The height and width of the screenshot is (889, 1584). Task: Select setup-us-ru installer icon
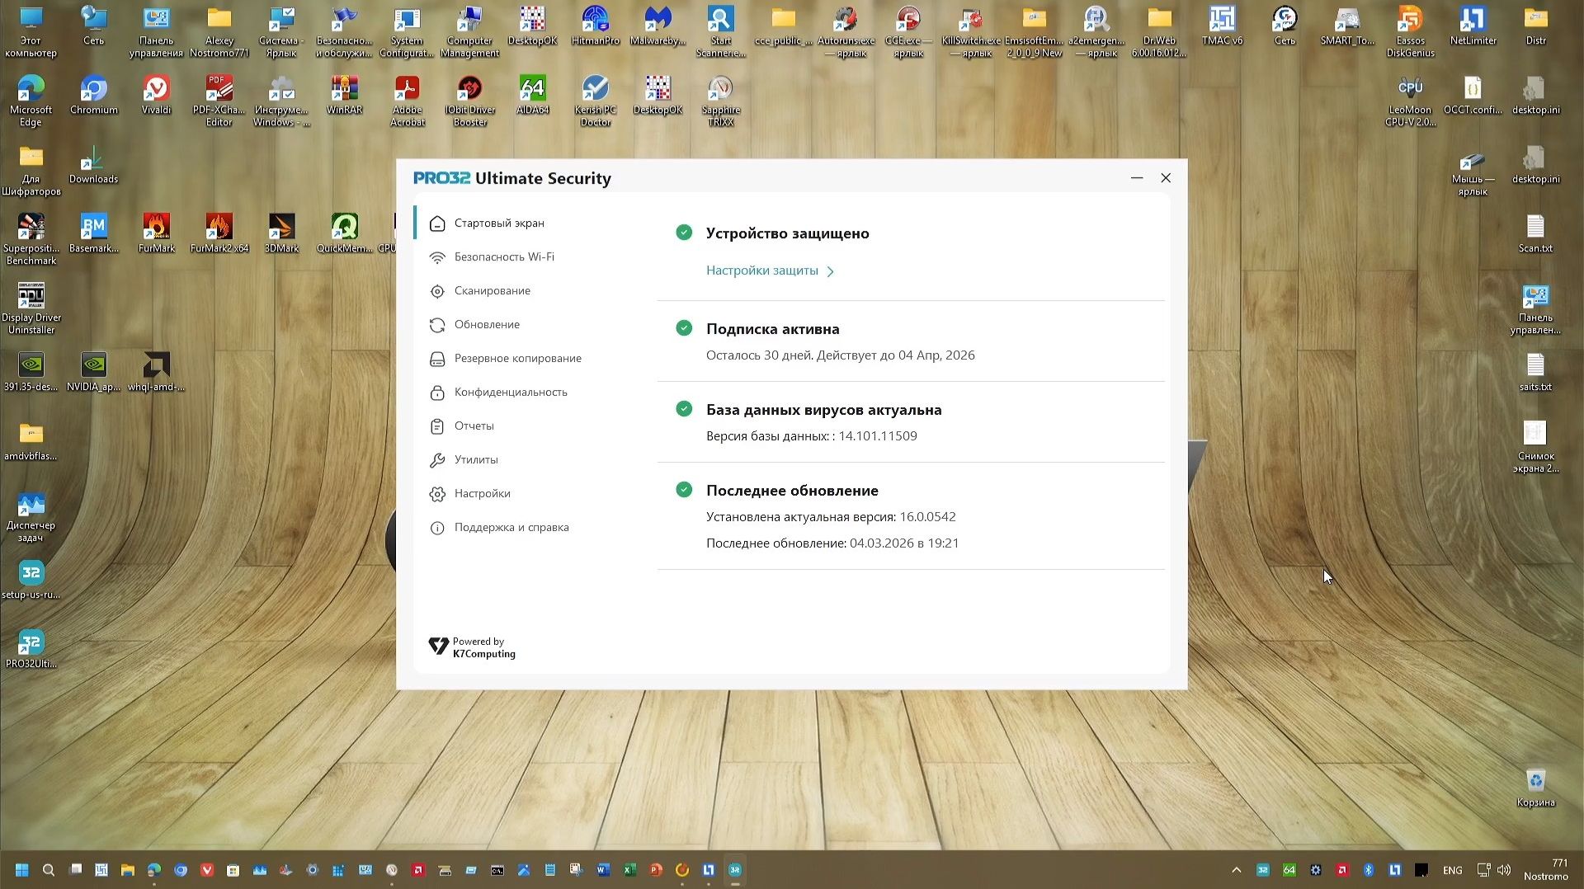coord(31,580)
